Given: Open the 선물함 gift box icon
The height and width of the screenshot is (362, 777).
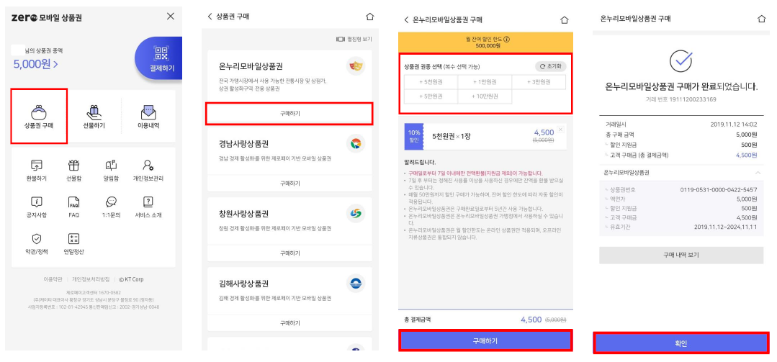Looking at the screenshot, I should [74, 166].
